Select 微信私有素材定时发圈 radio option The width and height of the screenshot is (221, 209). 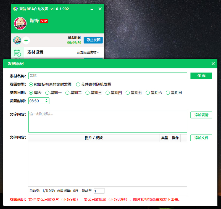[x=31, y=84]
